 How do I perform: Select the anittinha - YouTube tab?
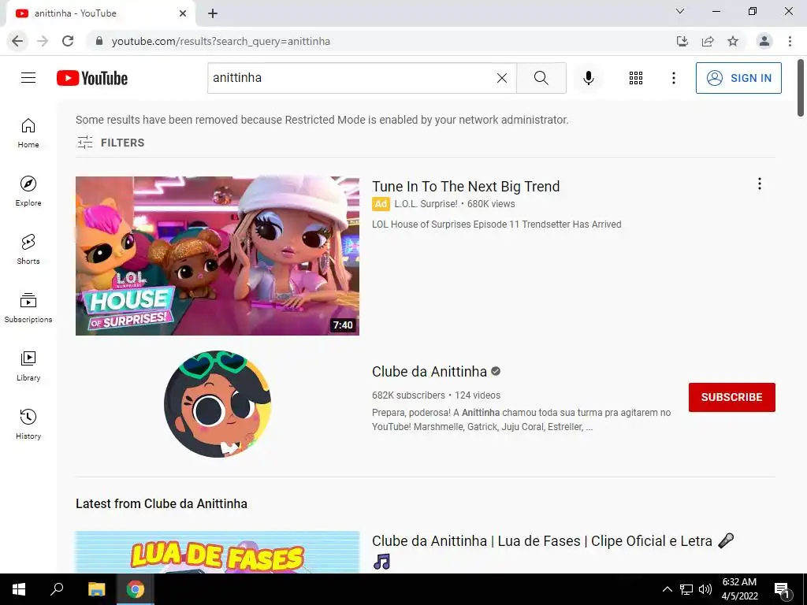100,13
